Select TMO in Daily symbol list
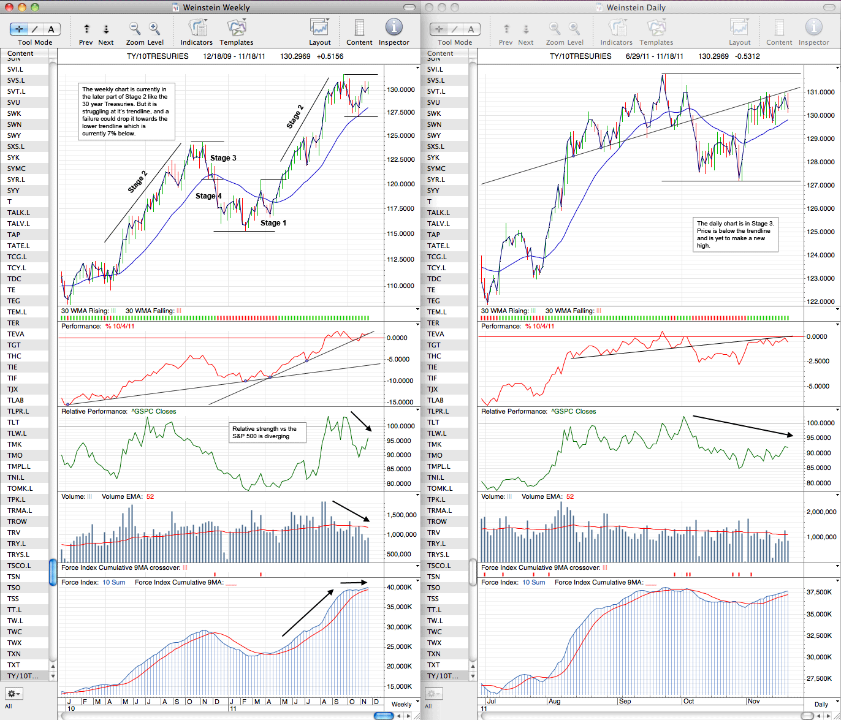Screen dimensions: 841x720 (444, 455)
